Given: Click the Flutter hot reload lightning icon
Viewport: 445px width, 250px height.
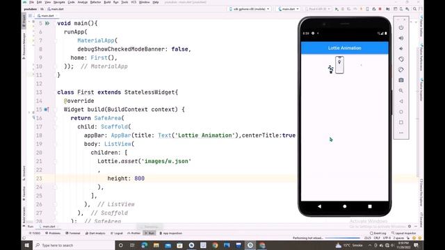Looking at the screenshot, I should click(362, 9).
